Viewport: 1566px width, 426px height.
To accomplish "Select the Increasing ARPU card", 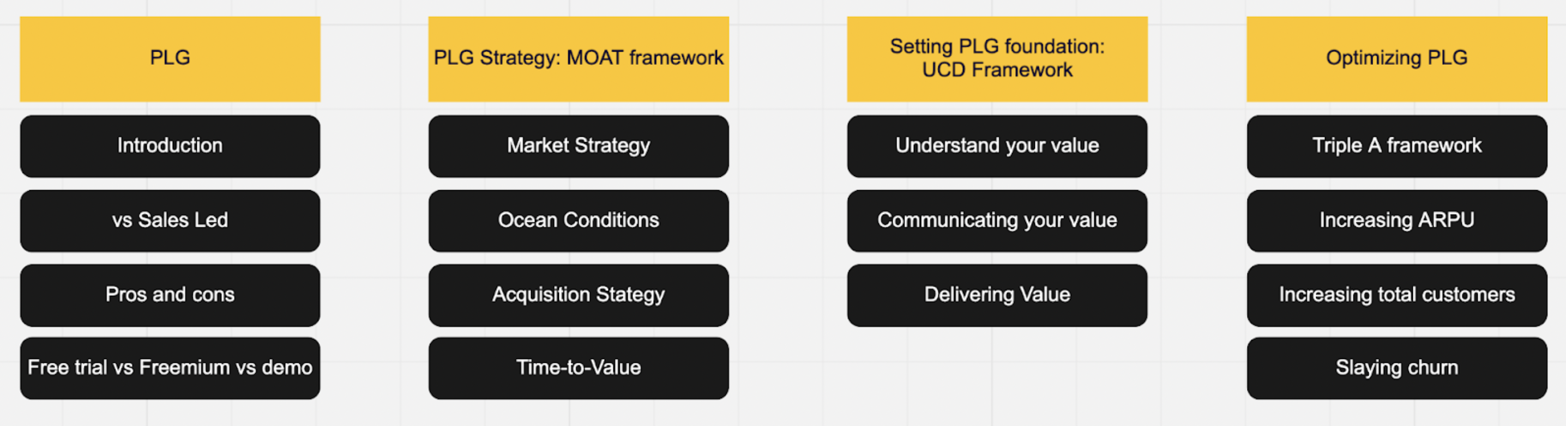I will point(1397,221).
